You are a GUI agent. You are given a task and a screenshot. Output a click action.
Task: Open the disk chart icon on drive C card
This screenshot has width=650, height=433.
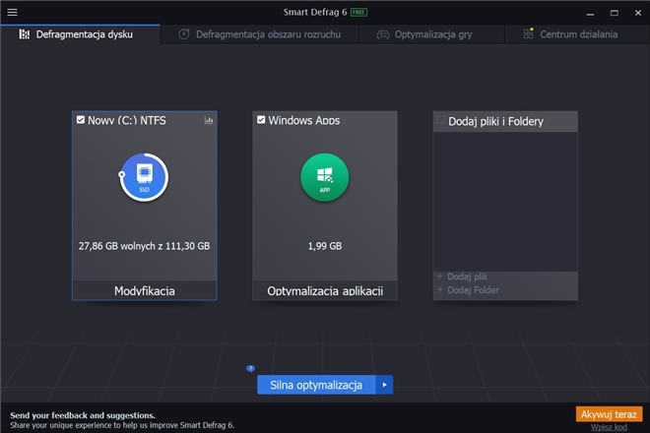(209, 121)
